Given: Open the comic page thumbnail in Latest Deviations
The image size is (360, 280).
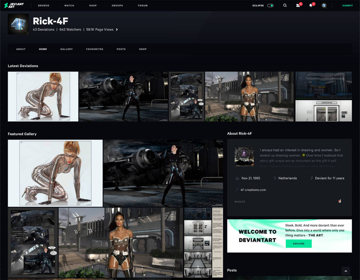Looking at the screenshot, I should pos(187,97).
